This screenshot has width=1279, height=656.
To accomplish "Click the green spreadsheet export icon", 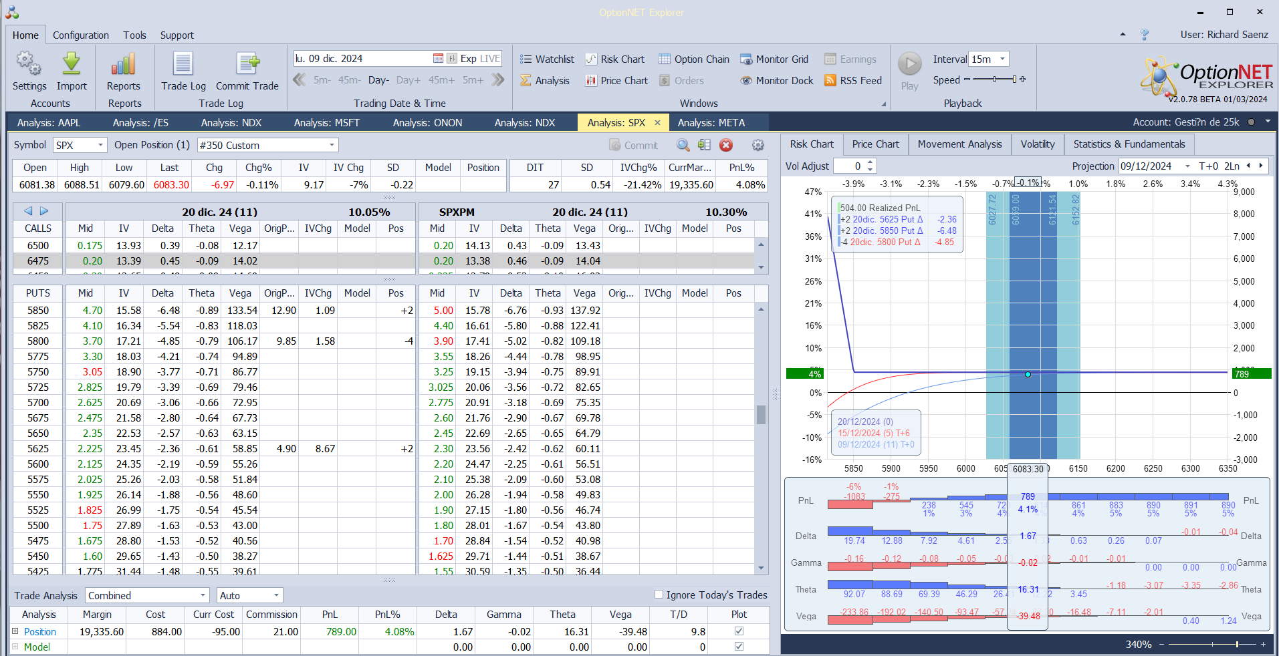I will 704,145.
